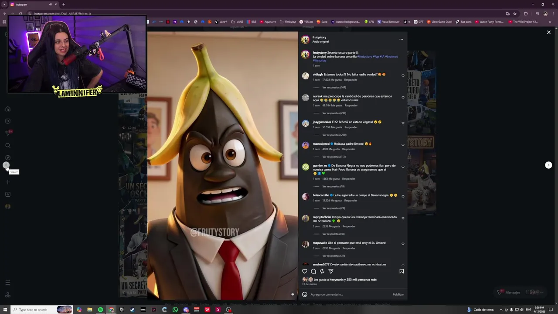558x314 pixels.
Task: Open WhatsApp from the Windows taskbar
Action: (x=175, y=310)
